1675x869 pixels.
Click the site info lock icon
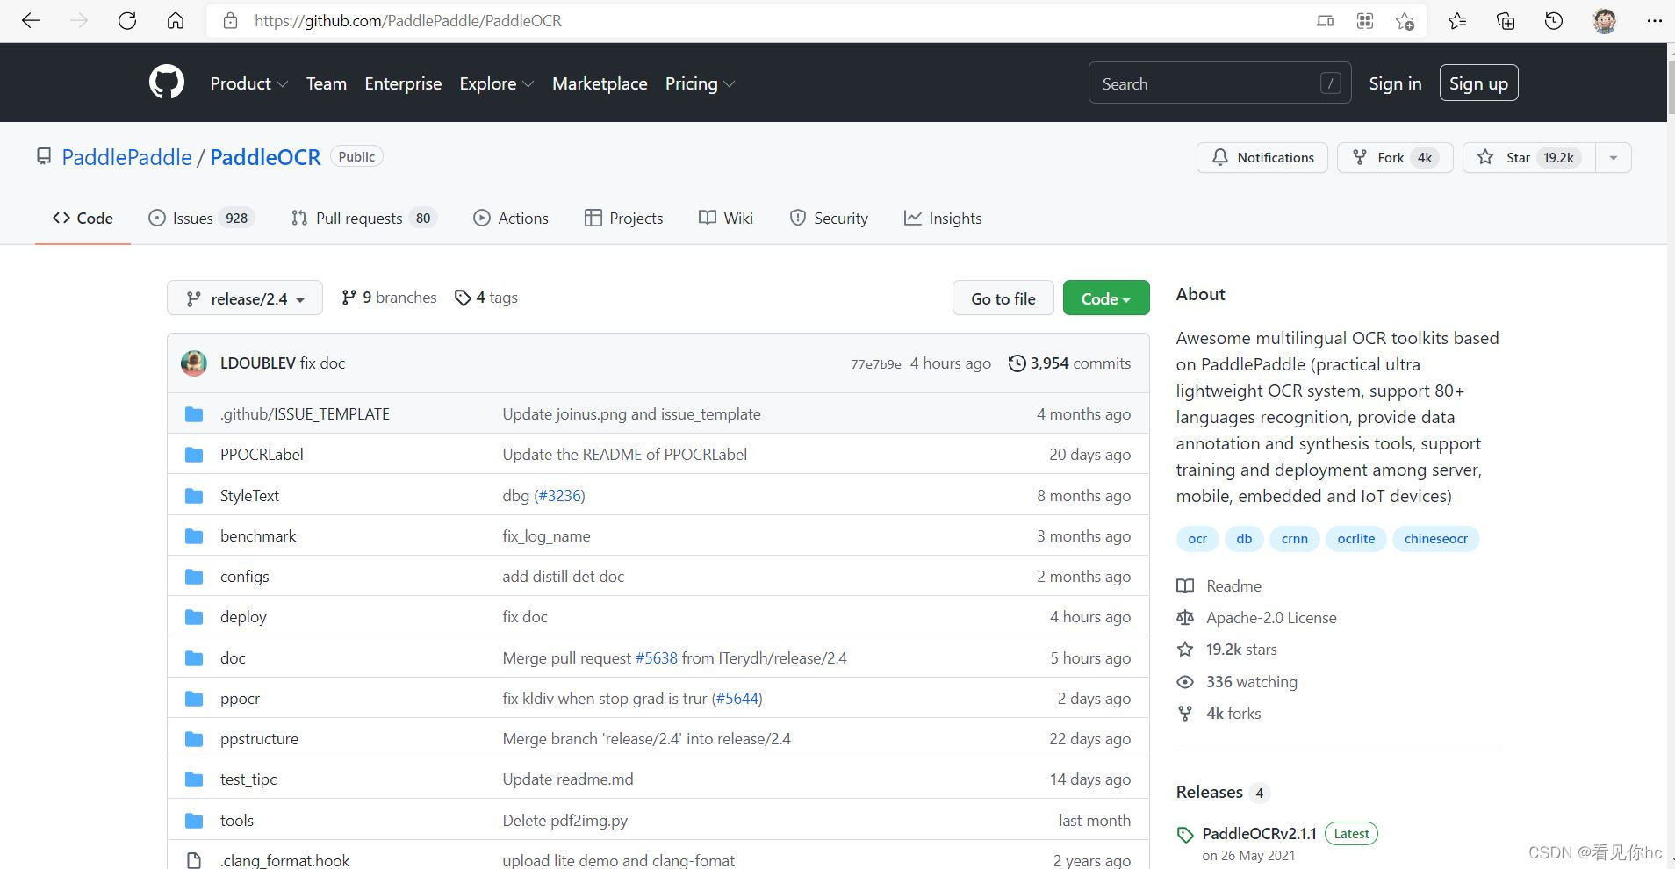(230, 21)
